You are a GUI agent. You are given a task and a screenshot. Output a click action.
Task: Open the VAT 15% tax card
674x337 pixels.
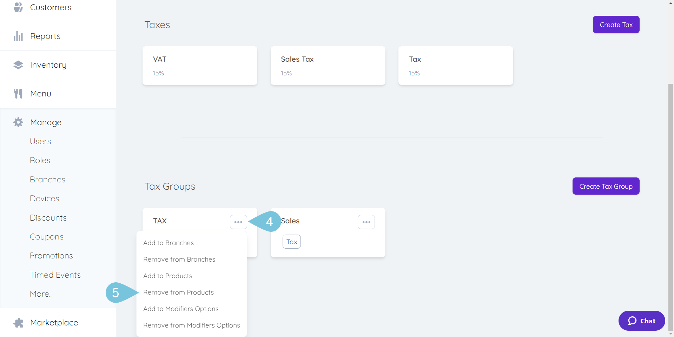pos(200,66)
